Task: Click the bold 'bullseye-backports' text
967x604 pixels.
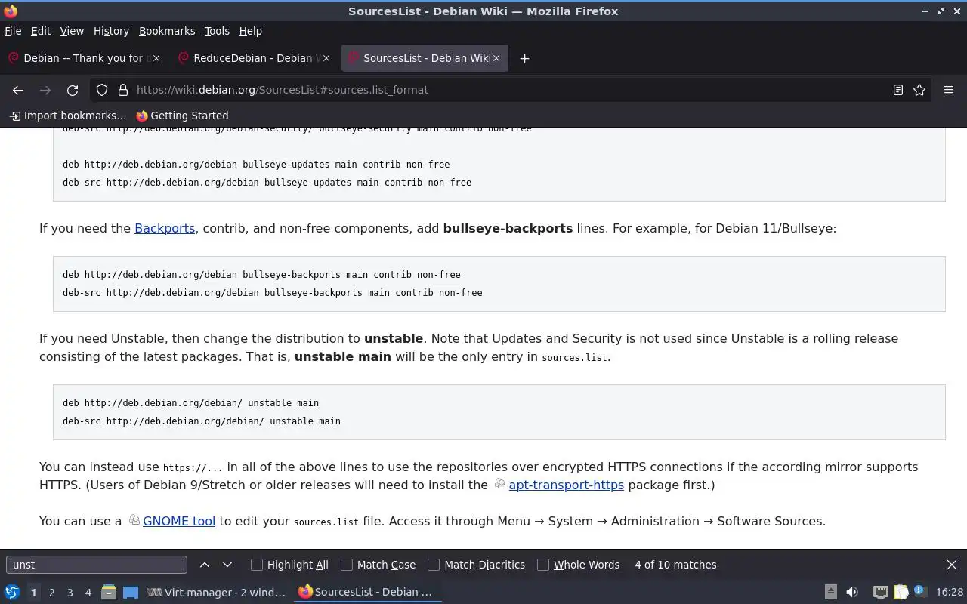Action: pos(508,228)
